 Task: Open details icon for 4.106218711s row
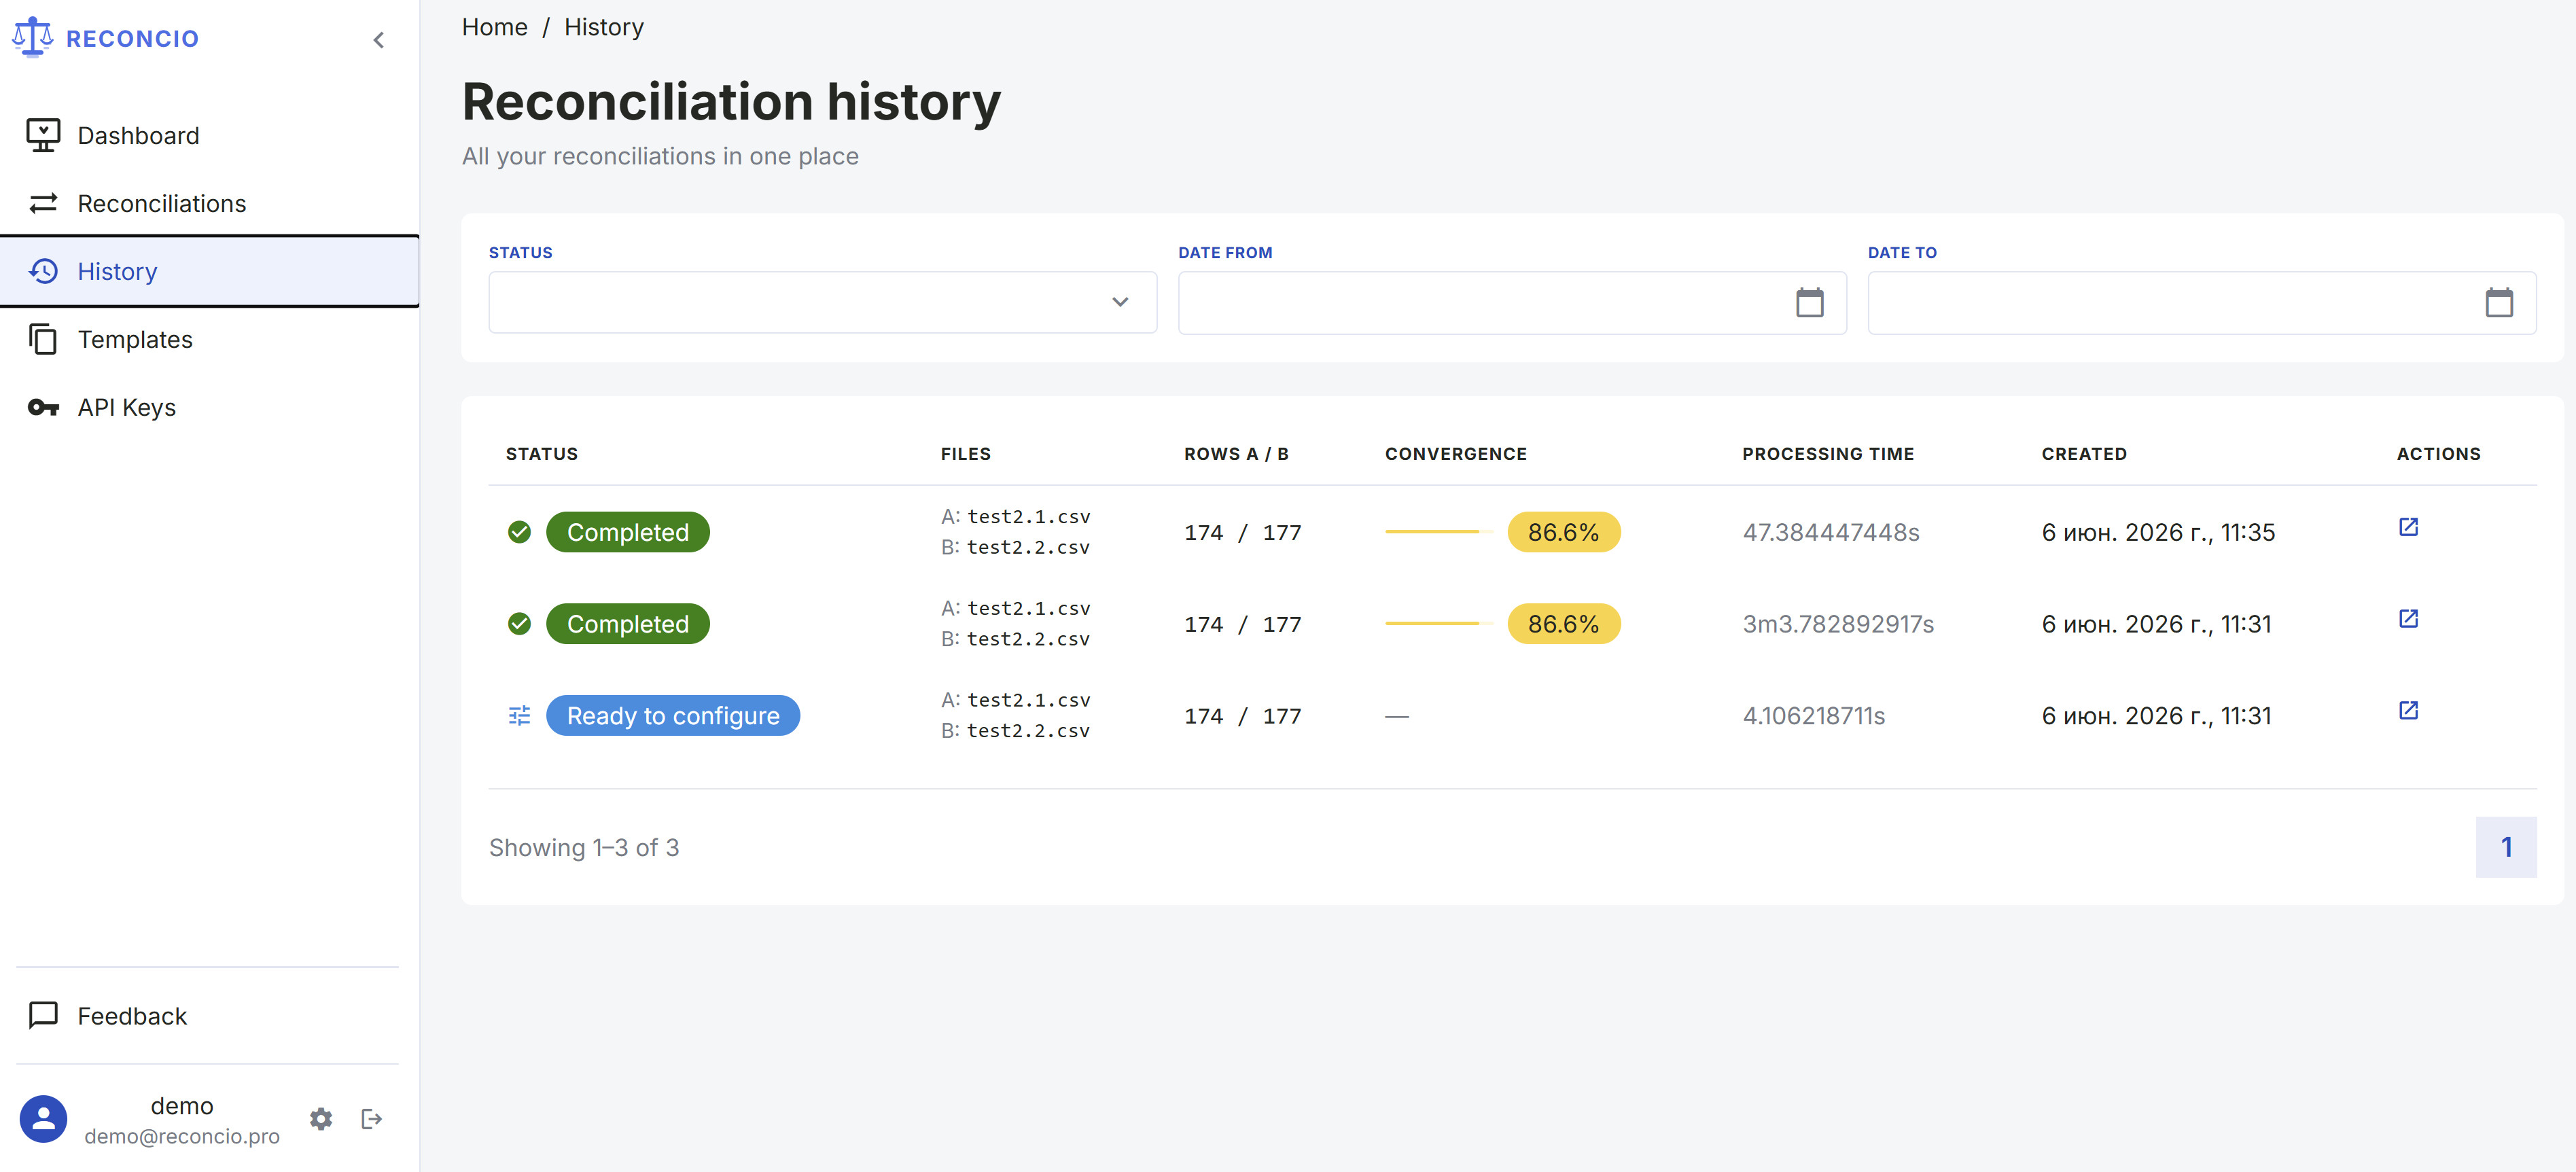point(2408,711)
